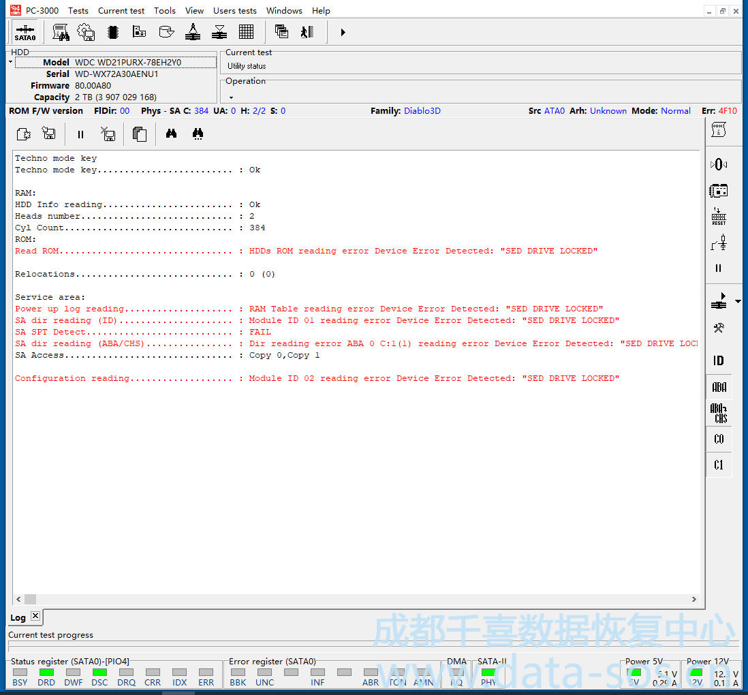
Task: Expand the arrow beside the sidebar run icon
Action: click(738, 300)
